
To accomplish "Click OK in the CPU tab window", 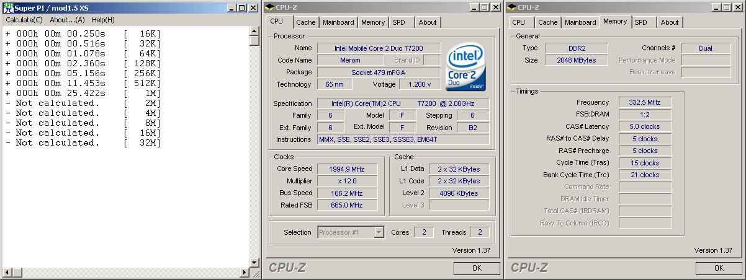I will click(x=477, y=268).
